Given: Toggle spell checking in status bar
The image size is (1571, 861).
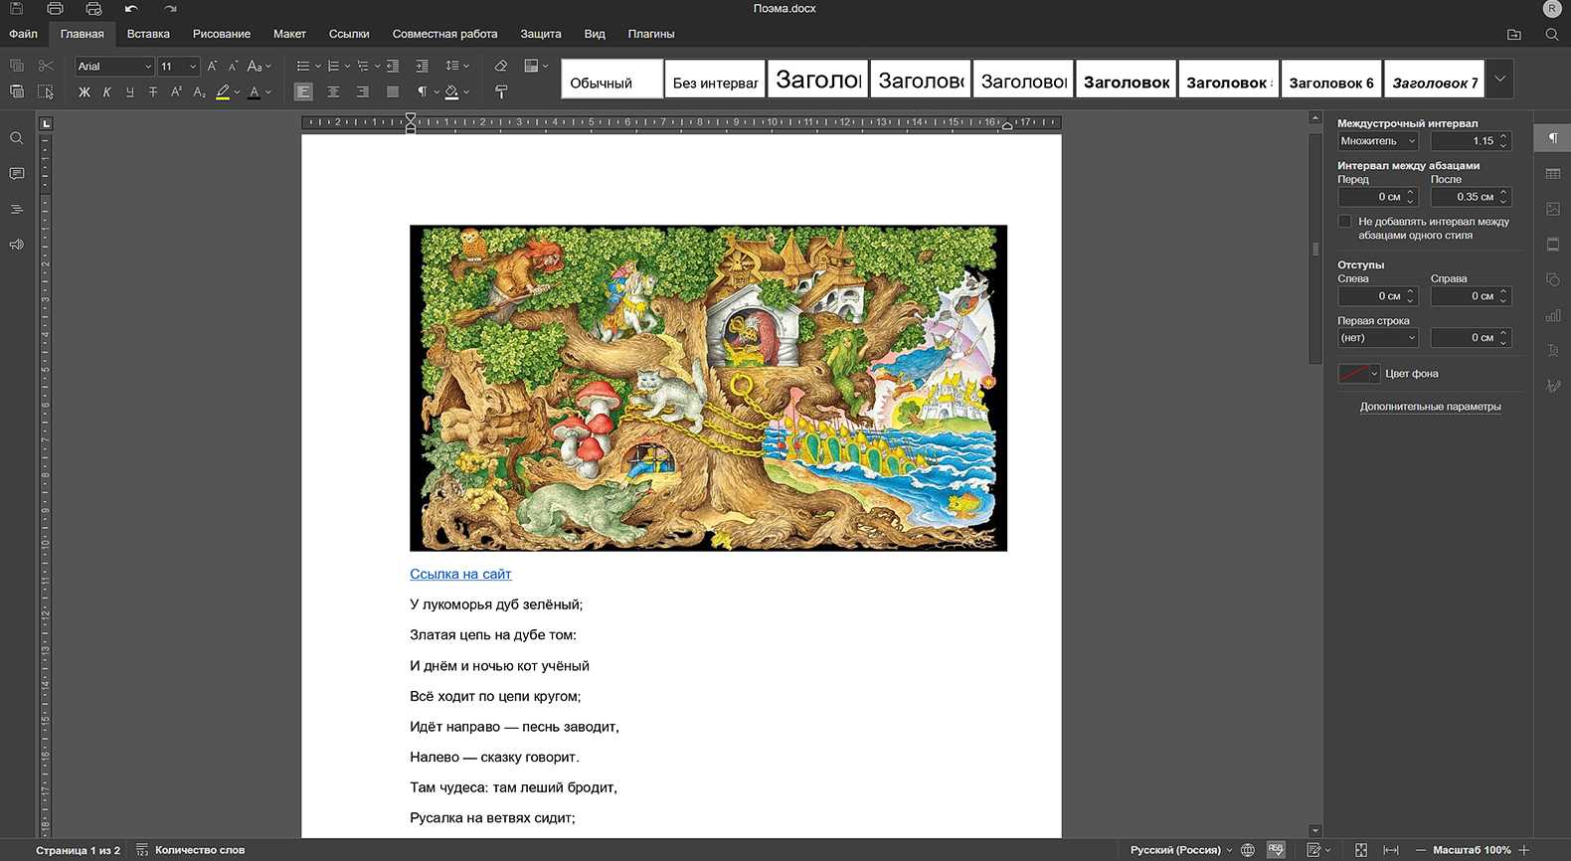Looking at the screenshot, I should click(x=1276, y=850).
